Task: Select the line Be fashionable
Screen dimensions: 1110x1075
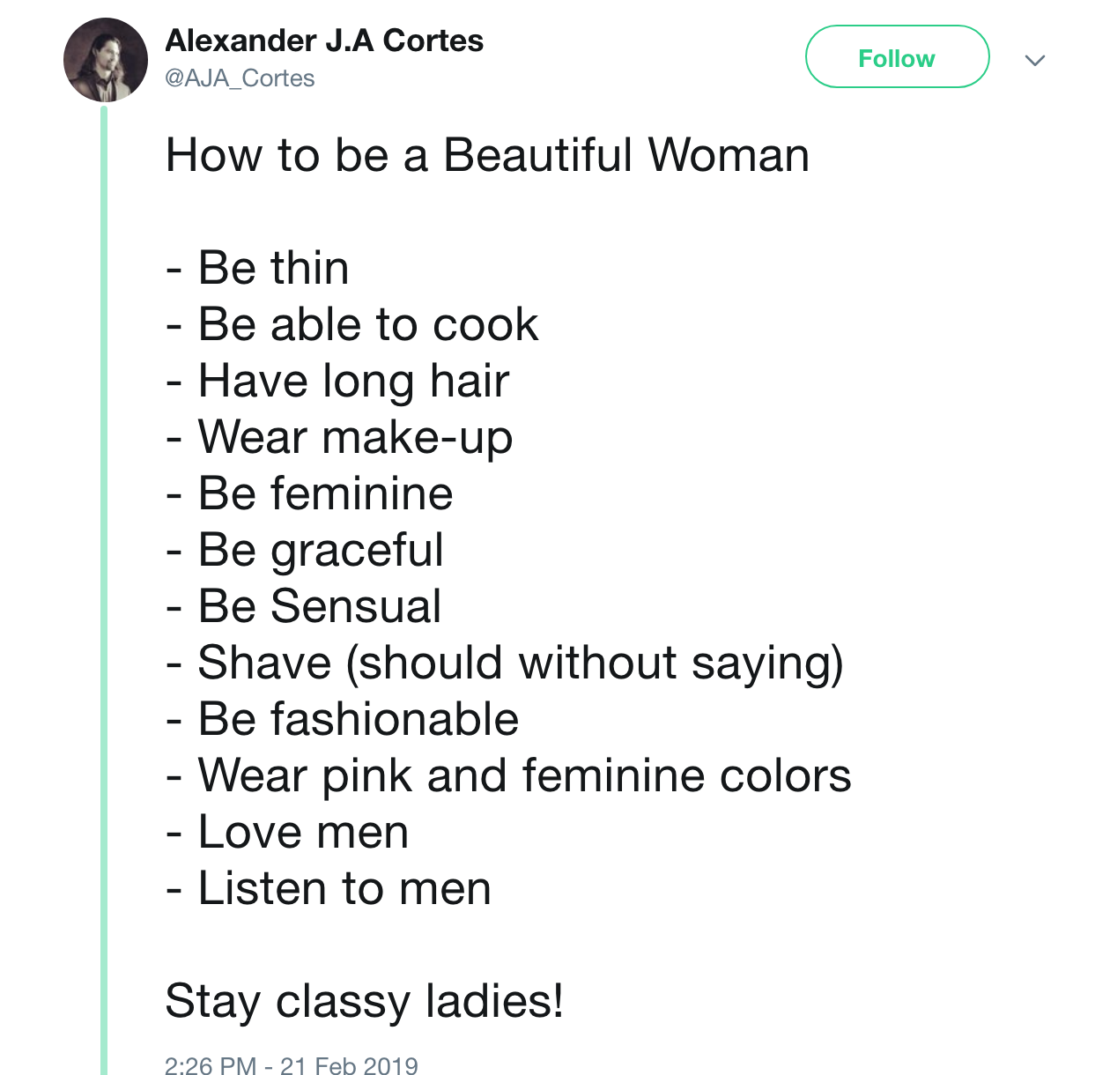Action: (342, 719)
